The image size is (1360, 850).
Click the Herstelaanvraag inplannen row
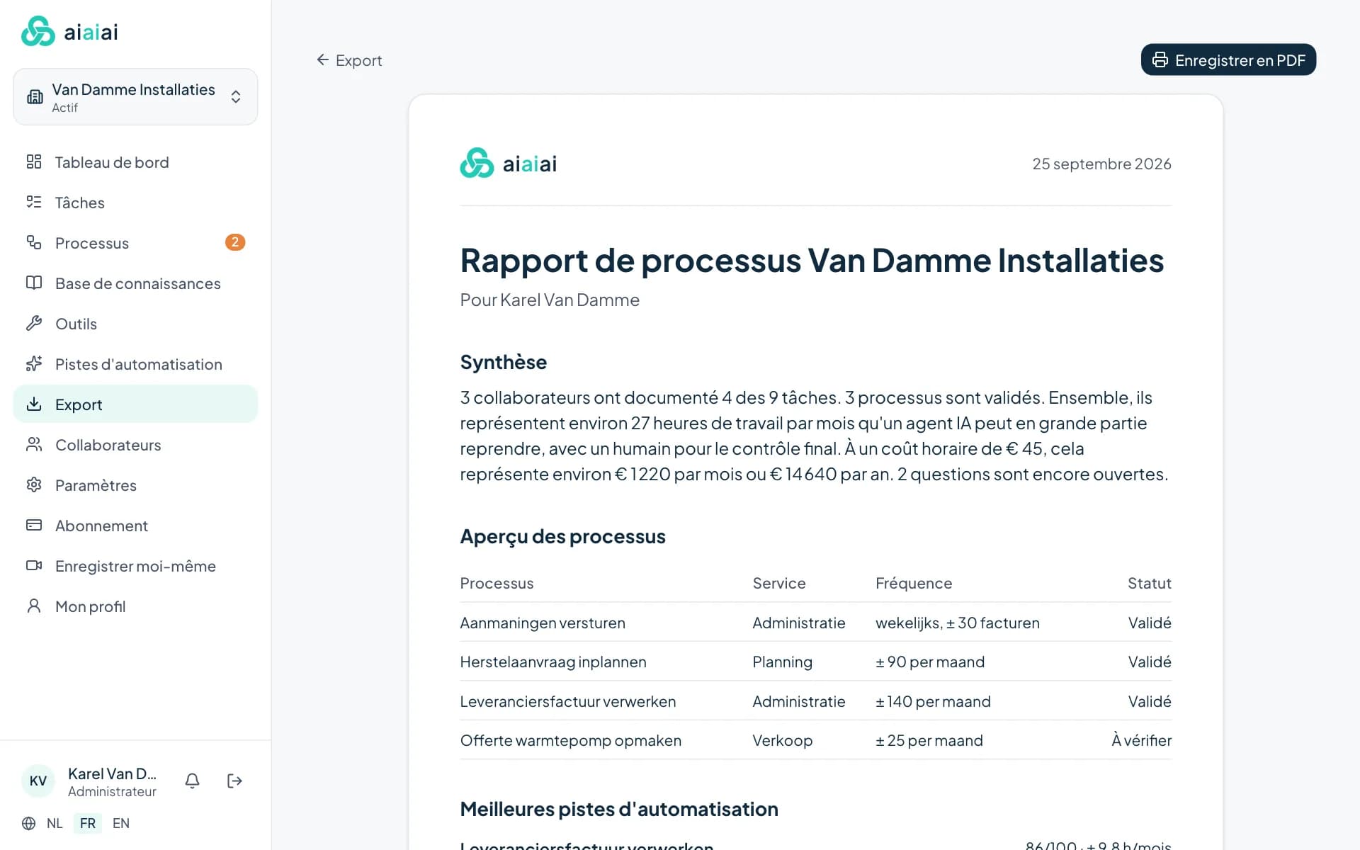click(x=816, y=662)
